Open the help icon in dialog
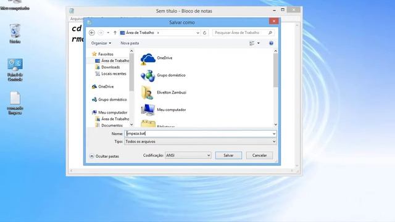 [x=271, y=43]
